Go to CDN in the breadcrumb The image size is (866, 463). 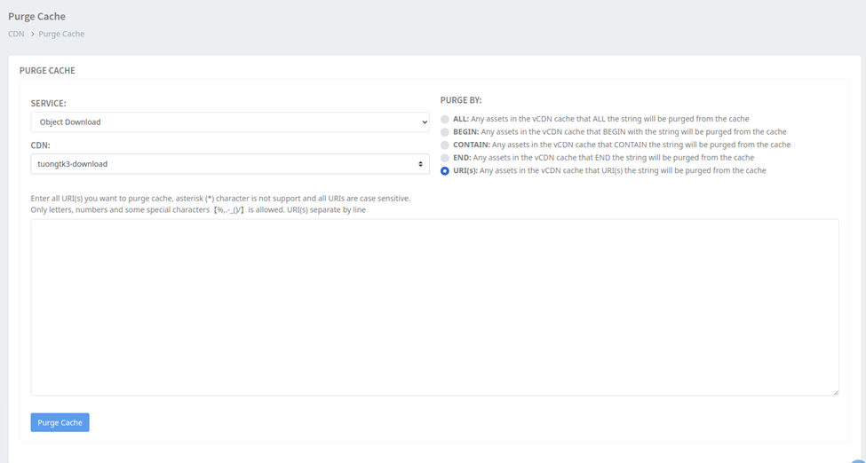16,34
